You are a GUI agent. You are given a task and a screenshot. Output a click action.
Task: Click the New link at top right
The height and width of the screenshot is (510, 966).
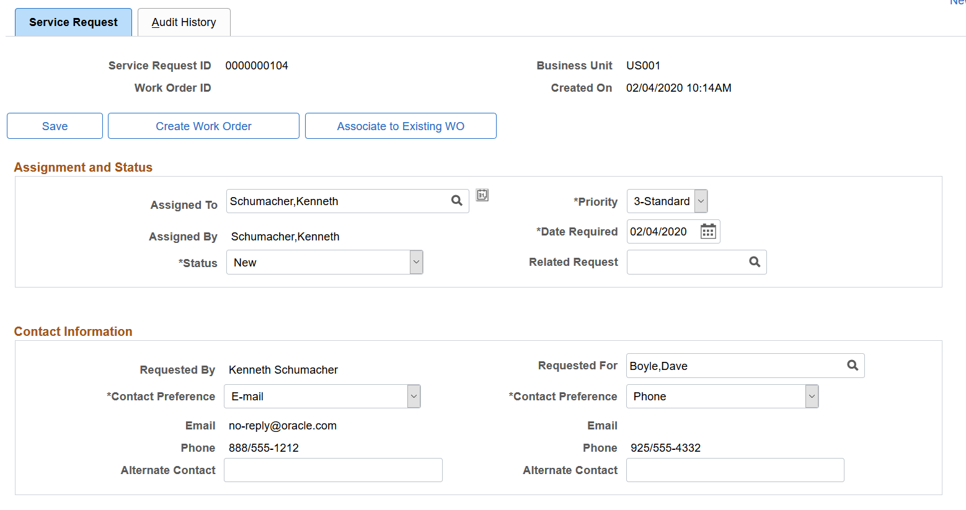tap(958, 3)
